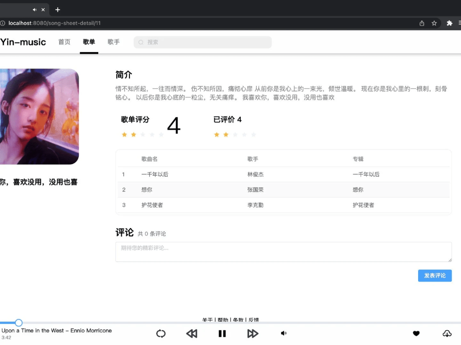This screenshot has width=461, height=345.
Task: Click the search magnifier icon
Action: click(141, 42)
